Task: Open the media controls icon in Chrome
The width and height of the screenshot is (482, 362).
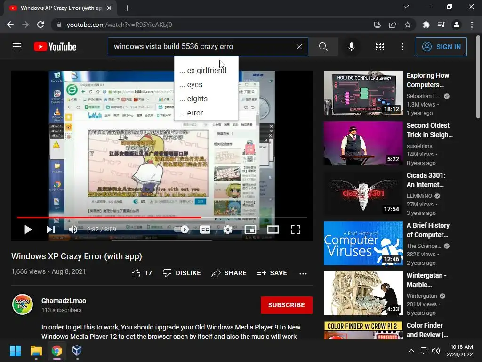Action: click(x=441, y=25)
